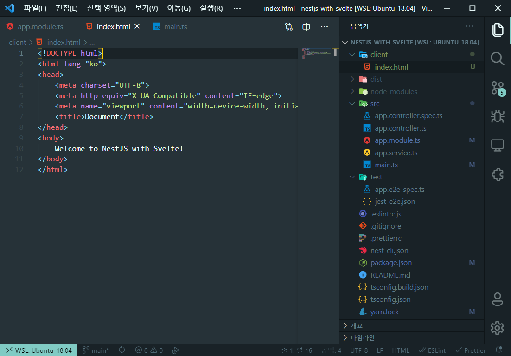Click the breadcrumb ellipsis after index.html

click(x=92, y=43)
